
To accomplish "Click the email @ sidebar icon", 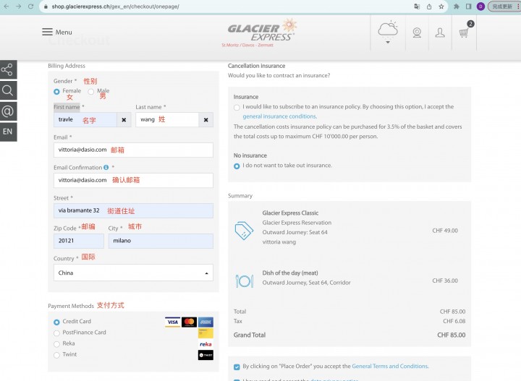I will pyautogui.click(x=7, y=111).
